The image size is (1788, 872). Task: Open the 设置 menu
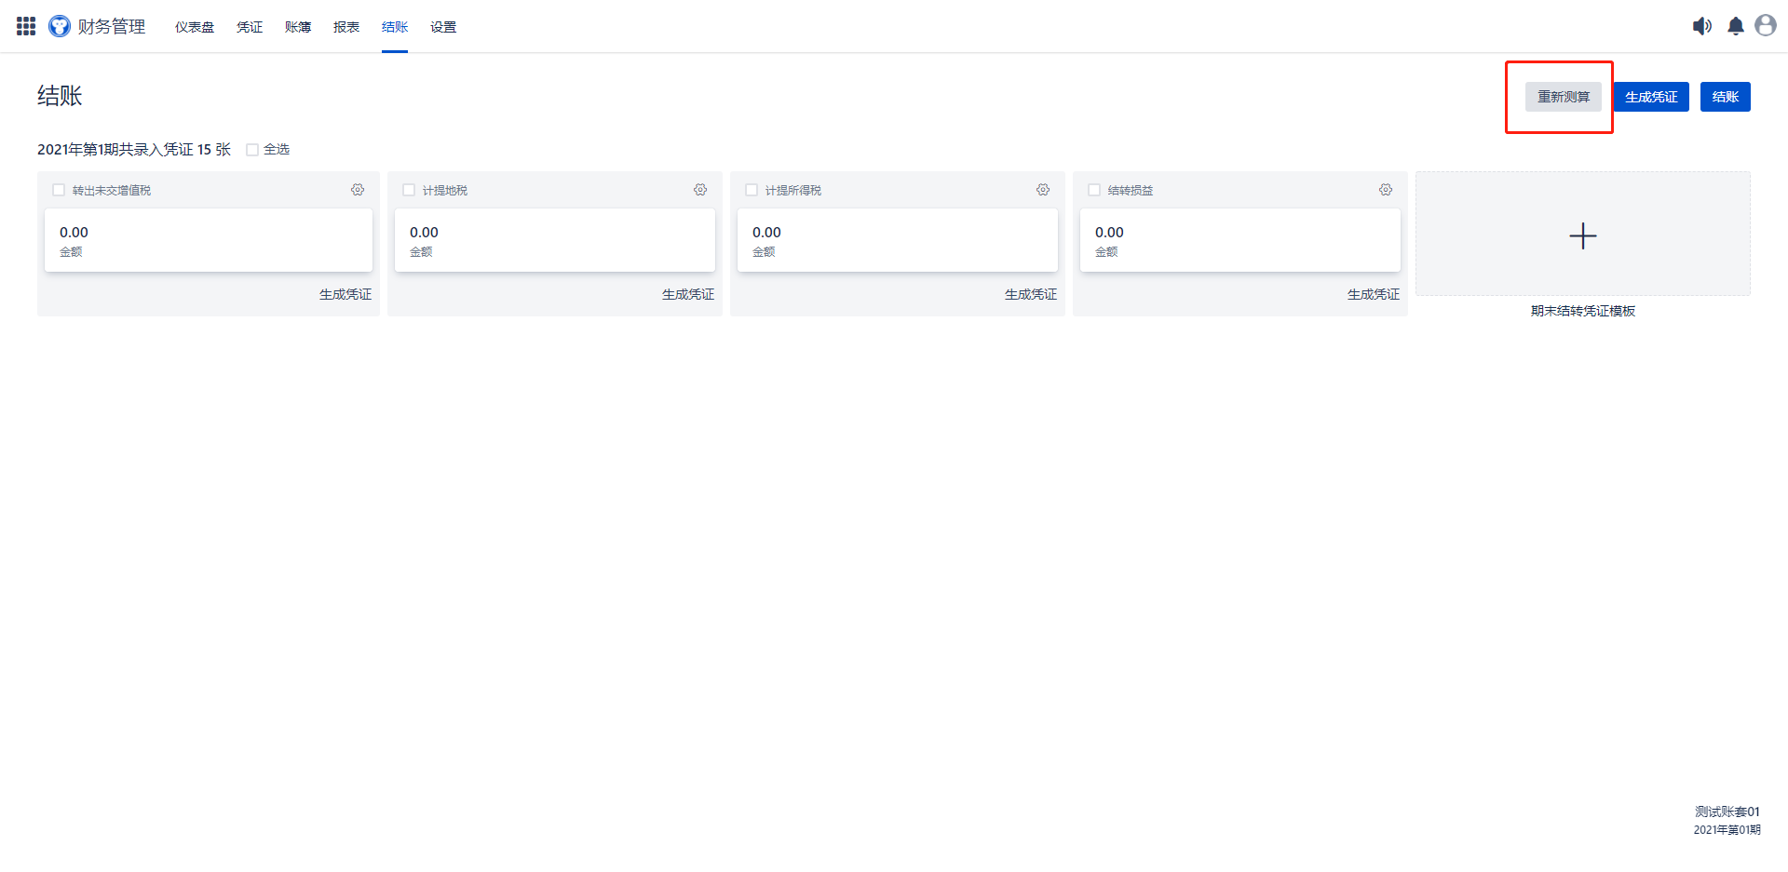click(x=443, y=27)
